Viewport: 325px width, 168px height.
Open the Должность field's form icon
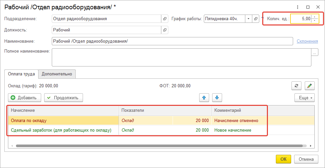(165, 30)
